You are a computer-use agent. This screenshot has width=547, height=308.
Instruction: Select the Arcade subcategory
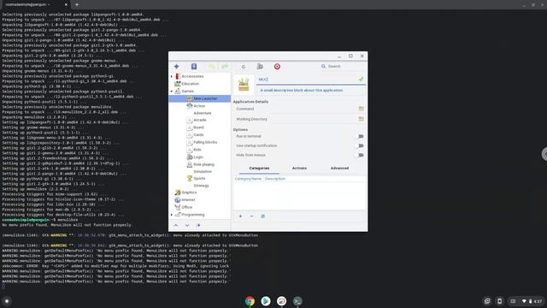click(199, 120)
